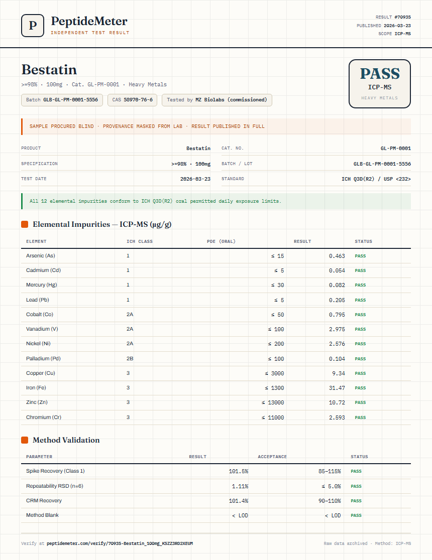This screenshot has width=432, height=560.
Task: Click the Cadmium (Cd) row label
Action: pos(43,270)
